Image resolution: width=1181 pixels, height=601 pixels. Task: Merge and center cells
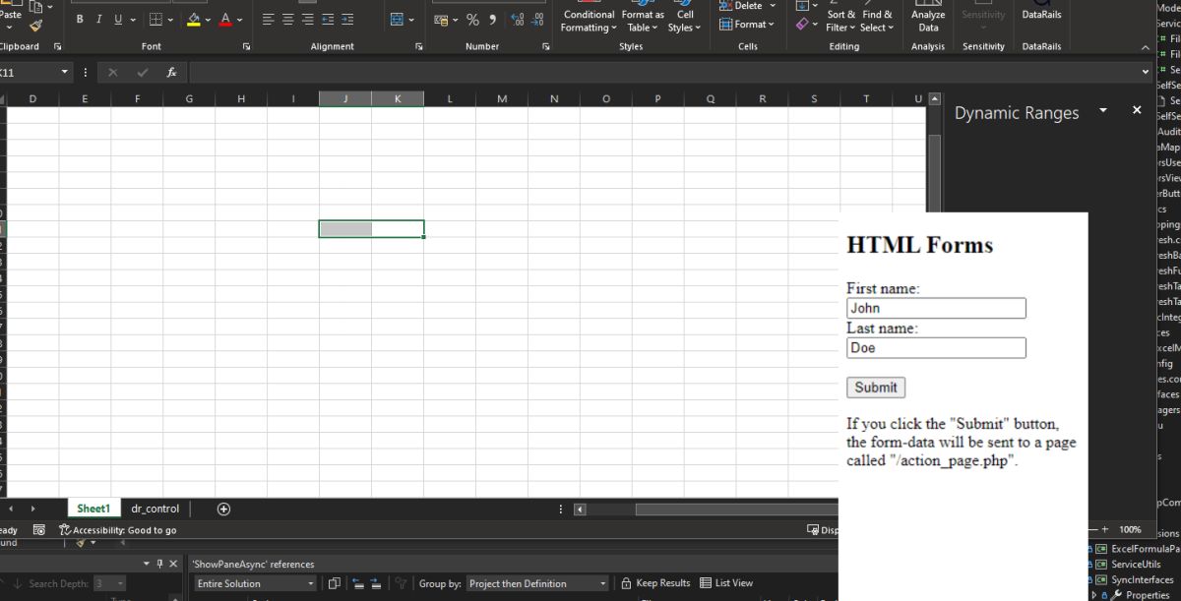point(396,20)
